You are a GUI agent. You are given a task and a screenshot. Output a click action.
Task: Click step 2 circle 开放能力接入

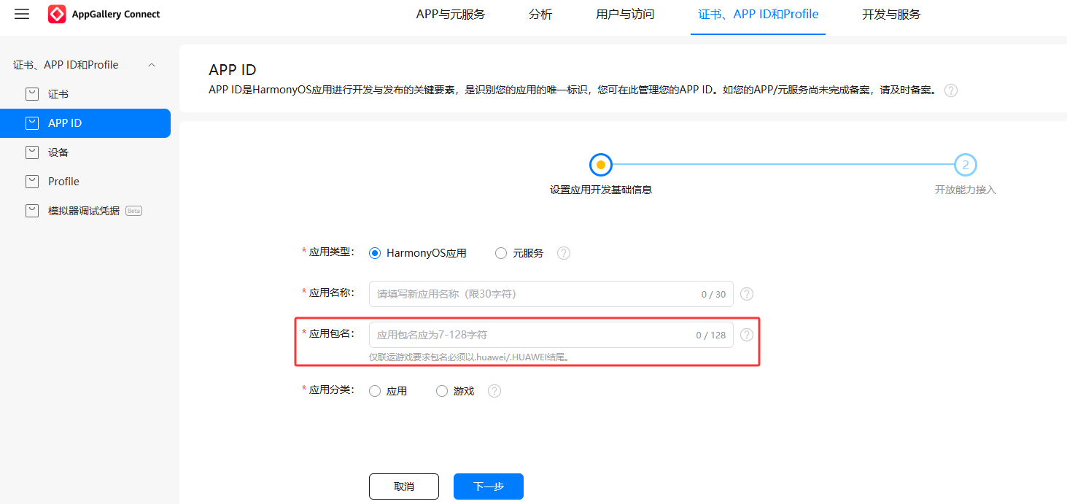[x=966, y=165]
